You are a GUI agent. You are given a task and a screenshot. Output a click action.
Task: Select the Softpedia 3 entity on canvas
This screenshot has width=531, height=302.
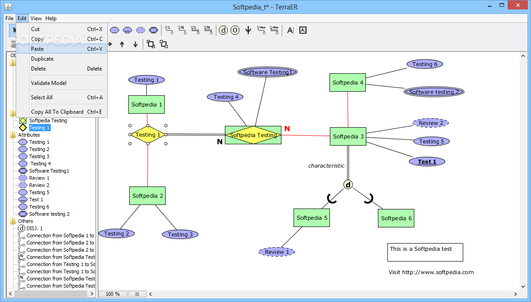tap(348, 137)
